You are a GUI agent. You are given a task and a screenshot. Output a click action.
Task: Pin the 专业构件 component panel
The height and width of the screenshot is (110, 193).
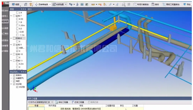pyautogui.click(x=22, y=72)
